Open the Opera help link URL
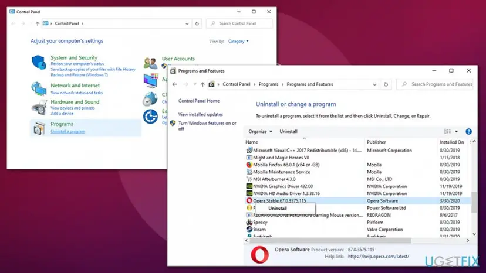Screen dimensions: 486x273 coord(378,257)
